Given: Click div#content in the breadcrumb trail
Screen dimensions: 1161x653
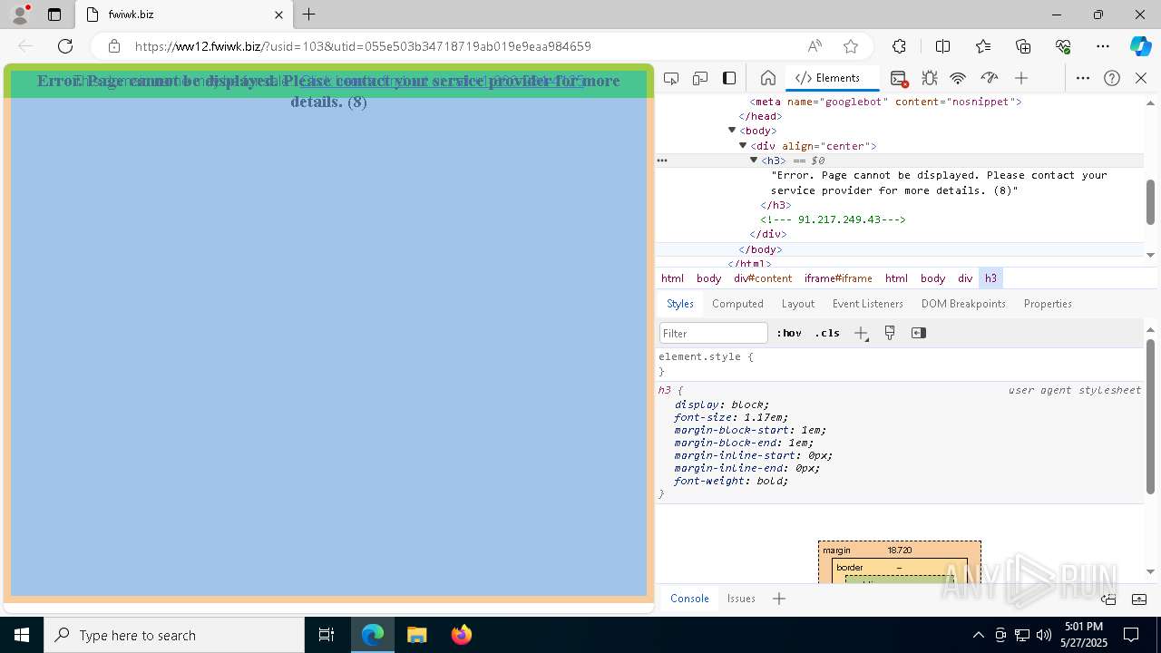Looking at the screenshot, I should pyautogui.click(x=763, y=278).
